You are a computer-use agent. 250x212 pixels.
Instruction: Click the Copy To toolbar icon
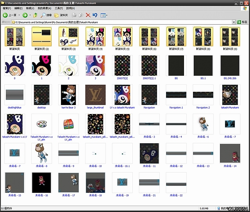pos(81,15)
